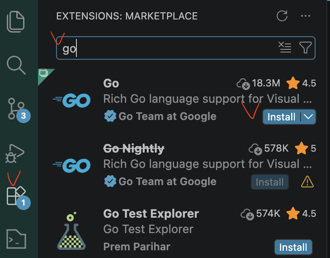
Task: Click the extensions search input field
Action: [x=167, y=48]
